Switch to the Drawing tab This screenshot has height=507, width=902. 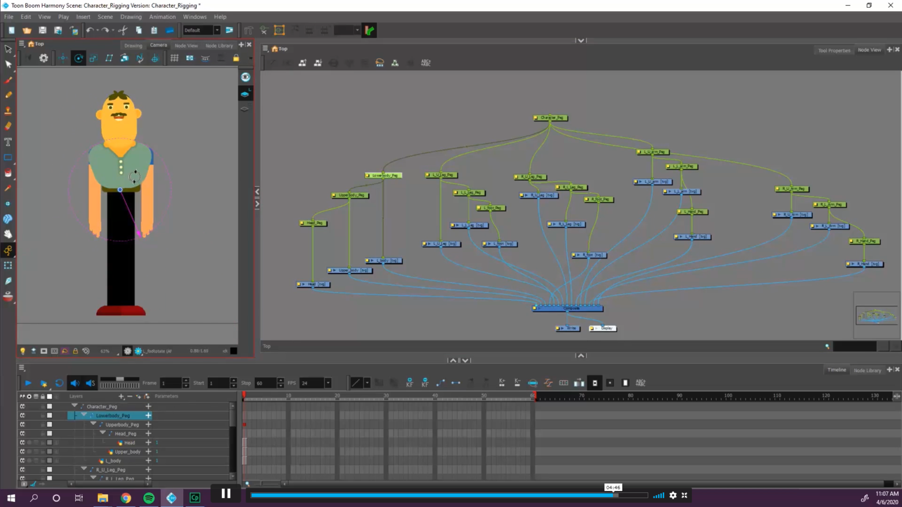(133, 46)
